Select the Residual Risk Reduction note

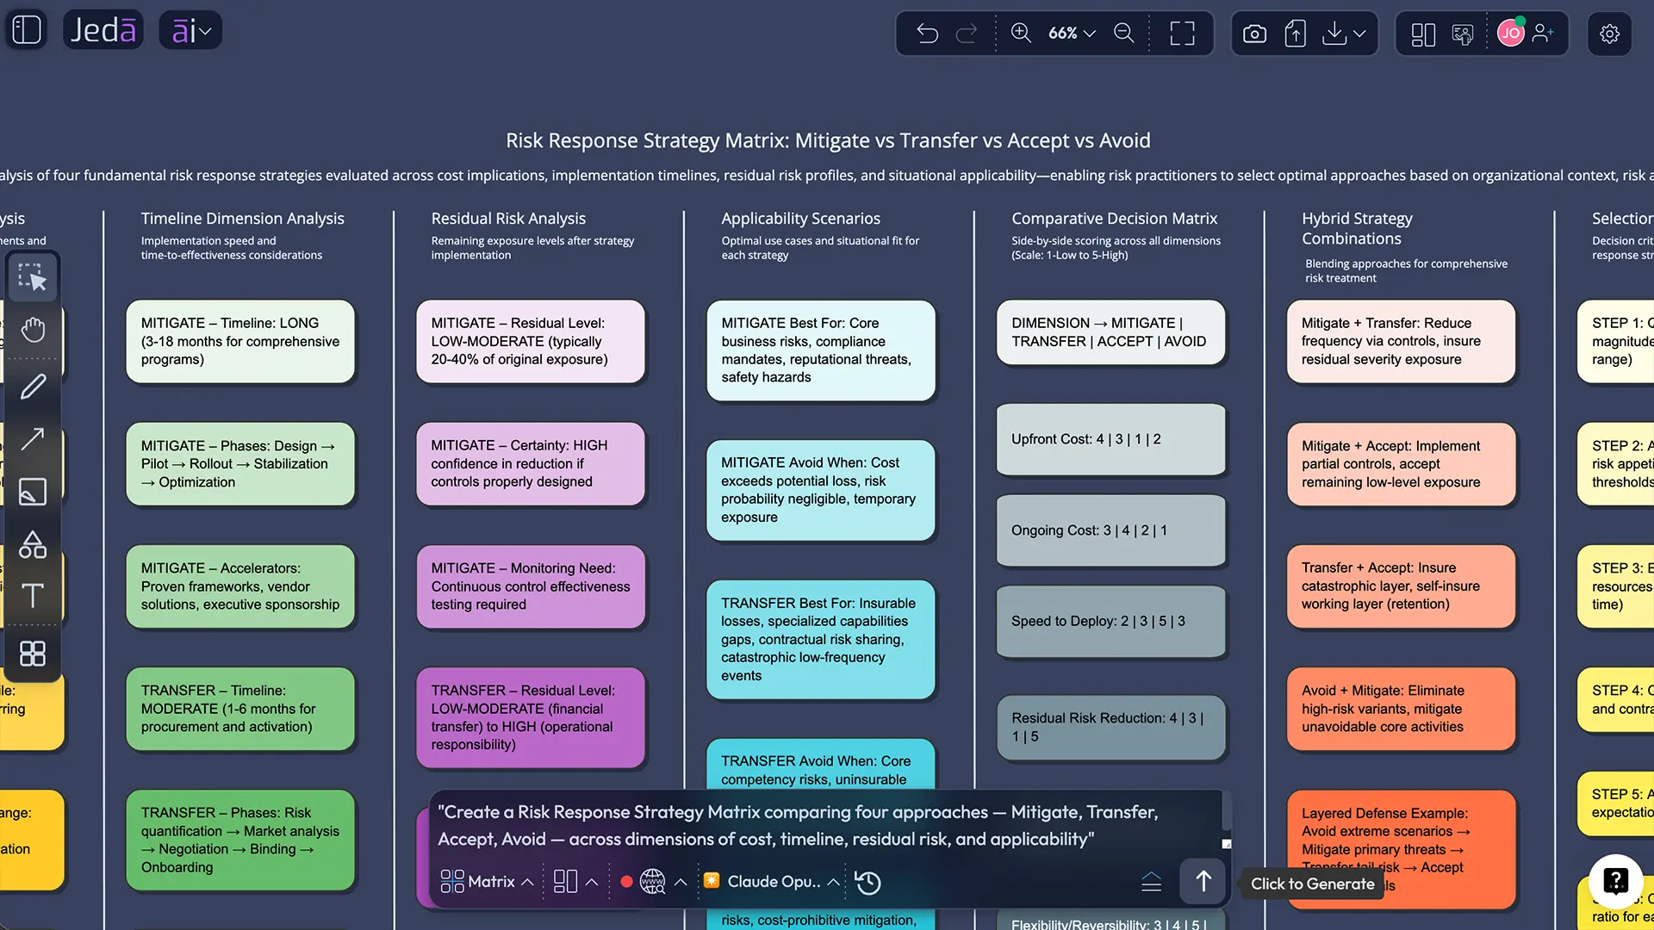1111,727
